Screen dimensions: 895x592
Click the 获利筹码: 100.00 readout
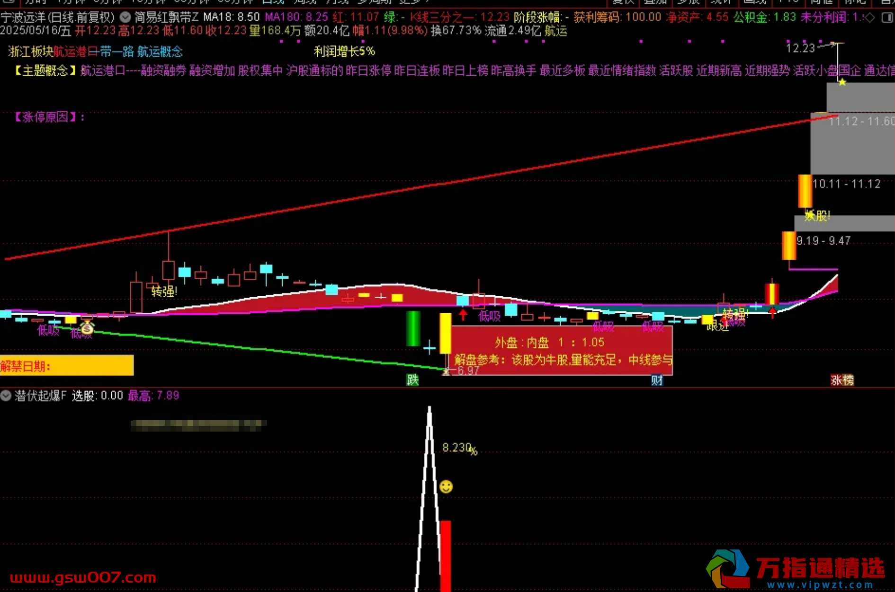[x=618, y=18]
